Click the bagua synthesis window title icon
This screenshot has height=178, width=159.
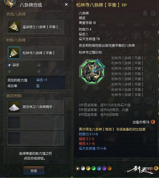(9, 4)
